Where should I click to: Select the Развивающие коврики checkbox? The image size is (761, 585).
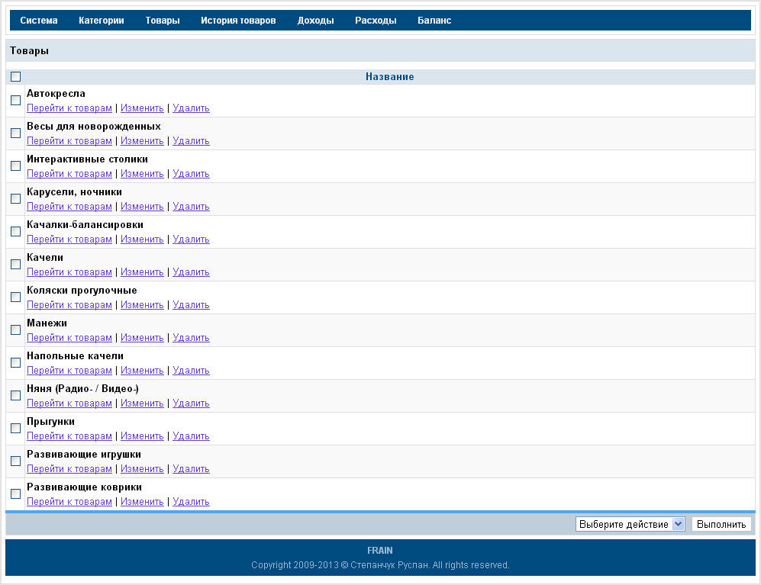point(15,493)
